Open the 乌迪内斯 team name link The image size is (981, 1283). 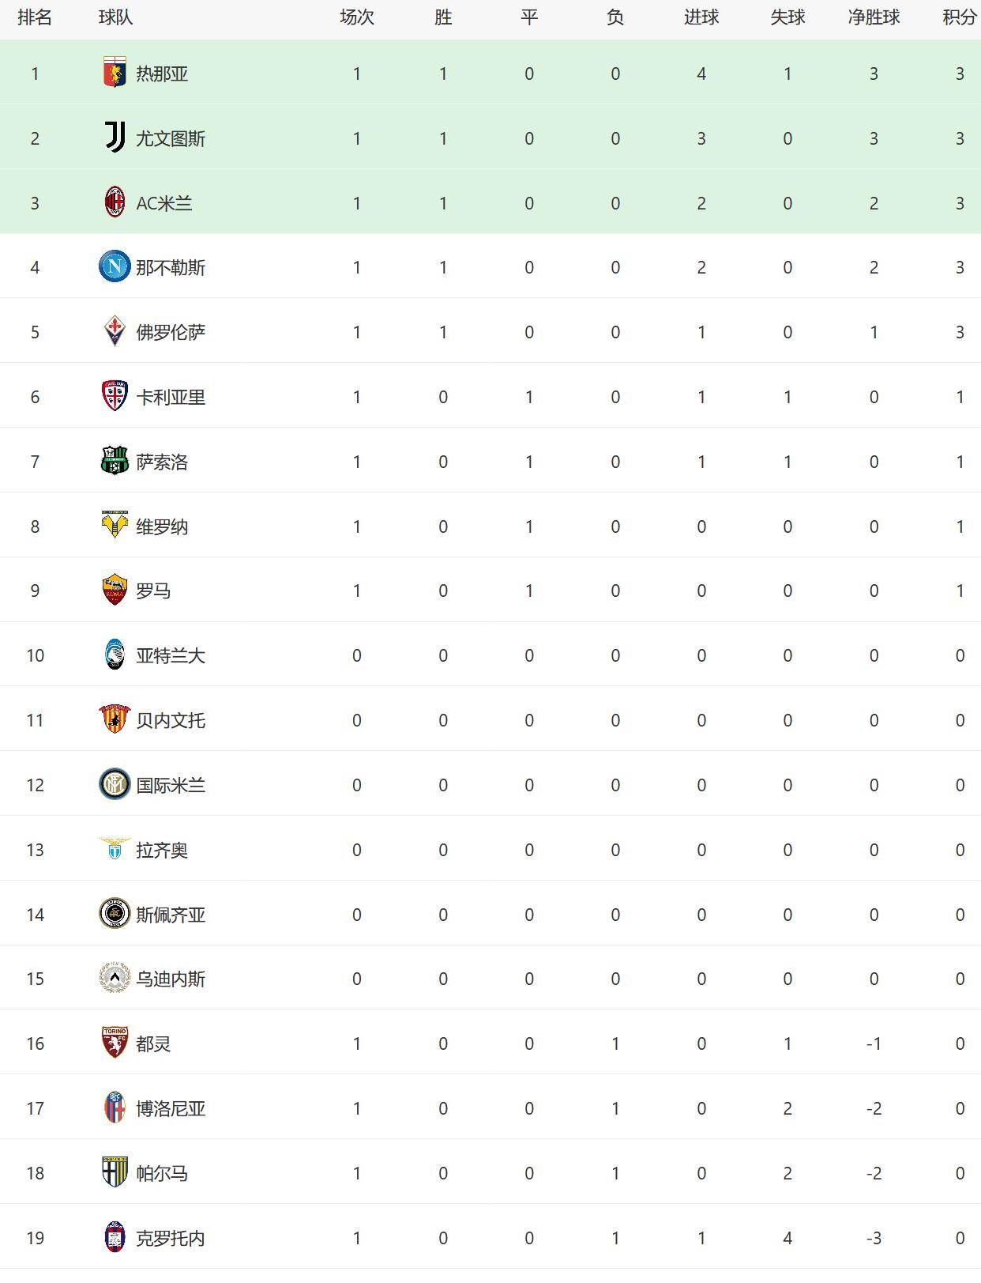[171, 979]
